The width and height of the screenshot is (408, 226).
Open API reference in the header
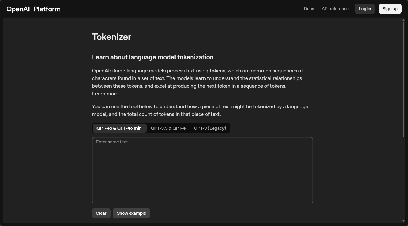(335, 9)
